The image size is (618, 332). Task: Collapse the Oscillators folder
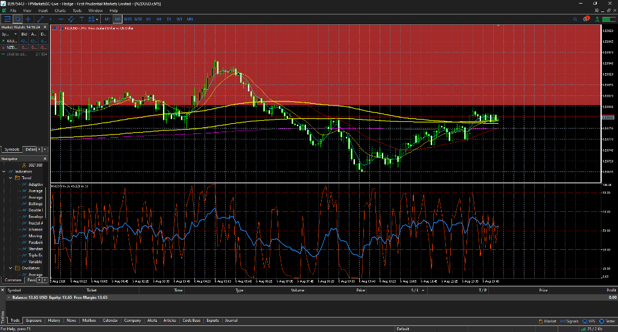pos(11,268)
